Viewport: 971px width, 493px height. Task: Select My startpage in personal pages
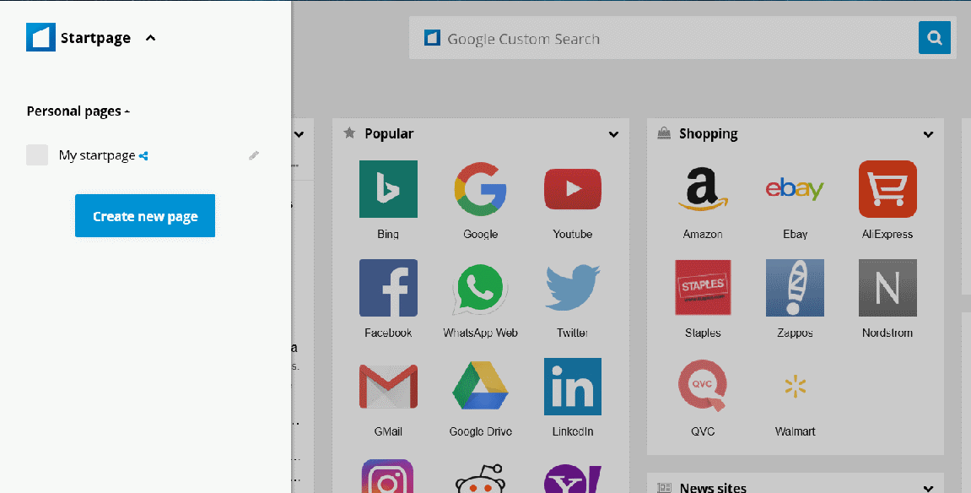pyautogui.click(x=97, y=155)
